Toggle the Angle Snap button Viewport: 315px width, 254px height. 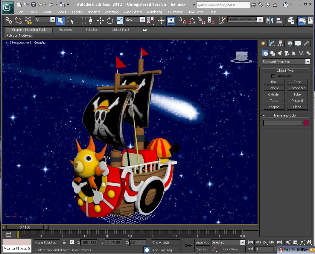pos(192,20)
